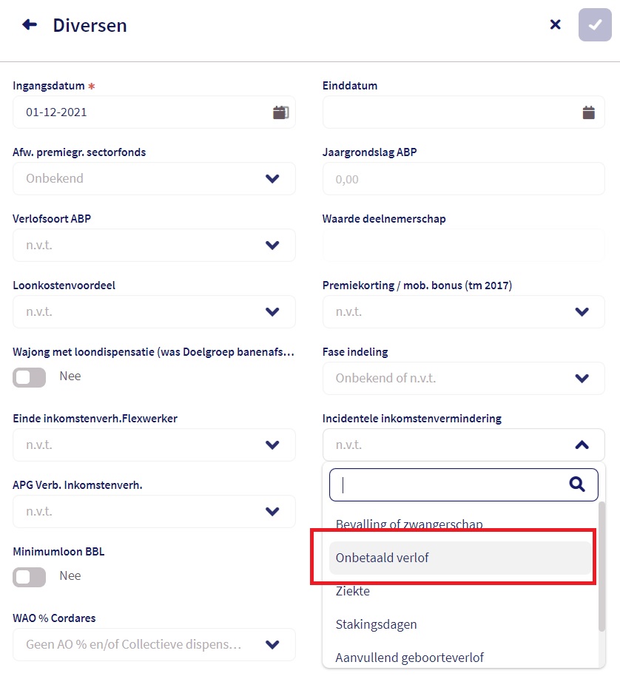
Task: Select the Stakingsdagen option
Action: click(x=376, y=624)
